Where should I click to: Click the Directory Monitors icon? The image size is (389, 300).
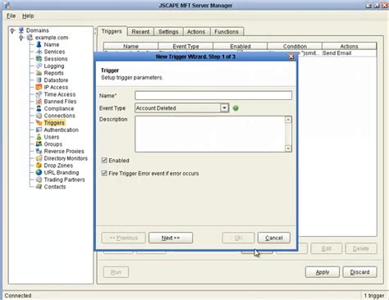(39, 158)
